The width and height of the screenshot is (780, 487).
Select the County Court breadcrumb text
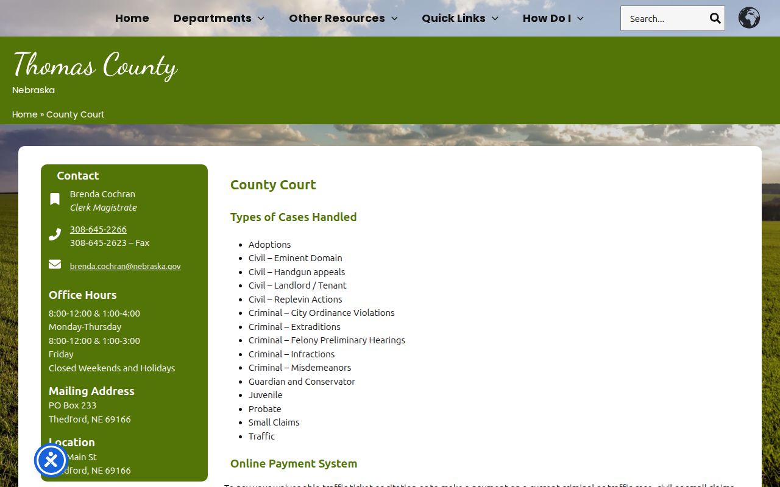tap(76, 114)
